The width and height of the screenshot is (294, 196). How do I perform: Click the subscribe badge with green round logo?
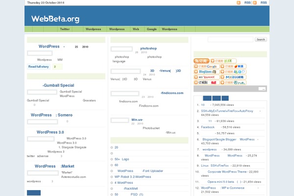point(233,82)
